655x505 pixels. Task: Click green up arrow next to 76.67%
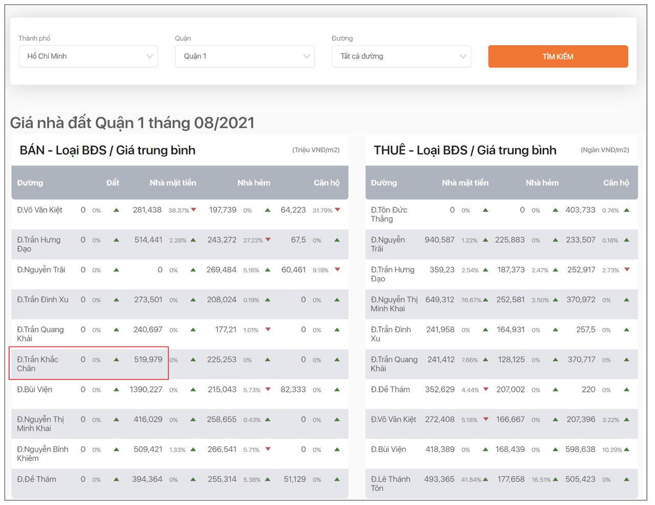485,300
